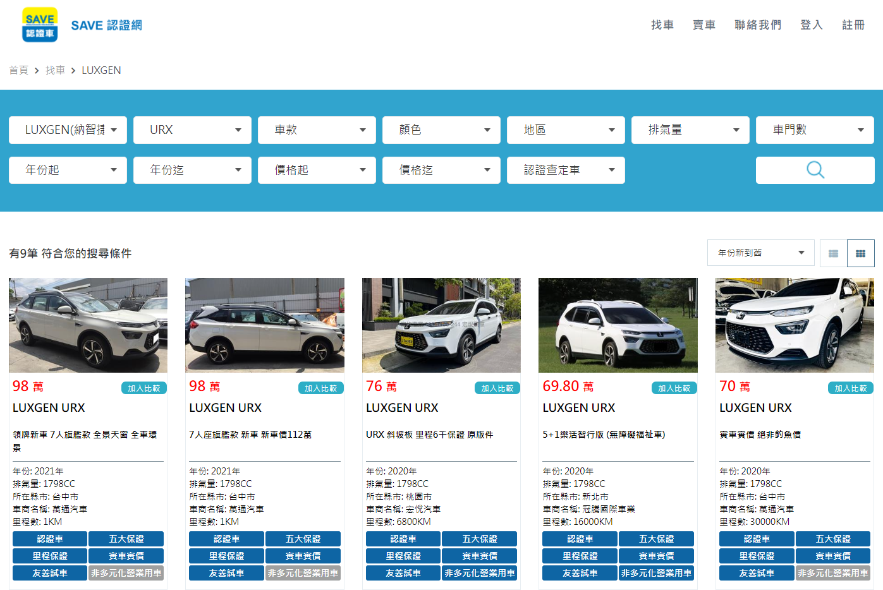Viewport: 883px width, 590px height.
Task: Click the SAVE 認證車 logo
Action: click(x=39, y=25)
